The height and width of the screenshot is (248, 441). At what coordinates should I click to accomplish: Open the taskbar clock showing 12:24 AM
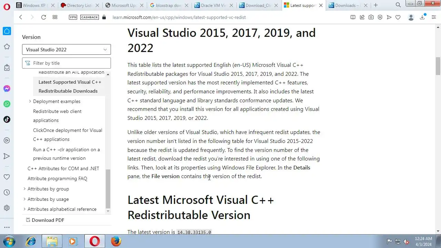tap(423, 241)
